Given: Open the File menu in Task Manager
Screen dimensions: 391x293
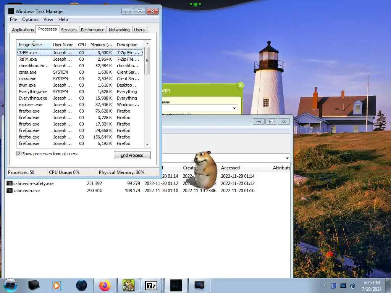Looking at the screenshot, I should coord(13,19).
